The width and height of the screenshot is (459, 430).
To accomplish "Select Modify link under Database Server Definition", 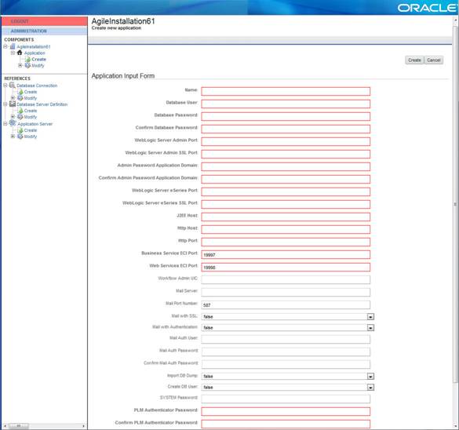I will pos(31,117).
